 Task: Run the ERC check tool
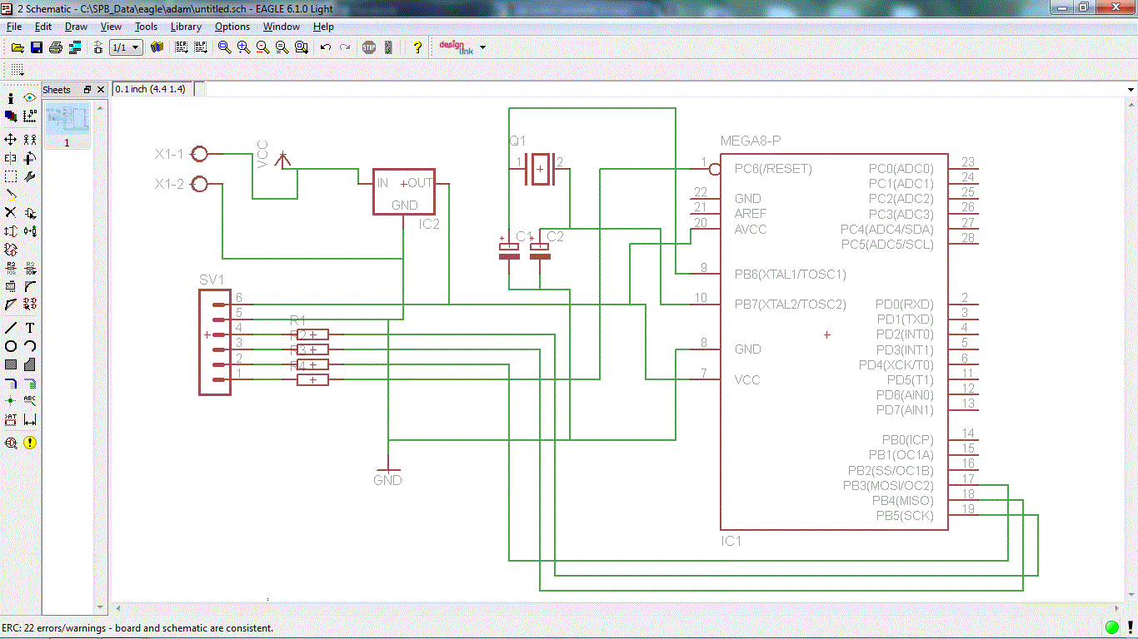11,443
